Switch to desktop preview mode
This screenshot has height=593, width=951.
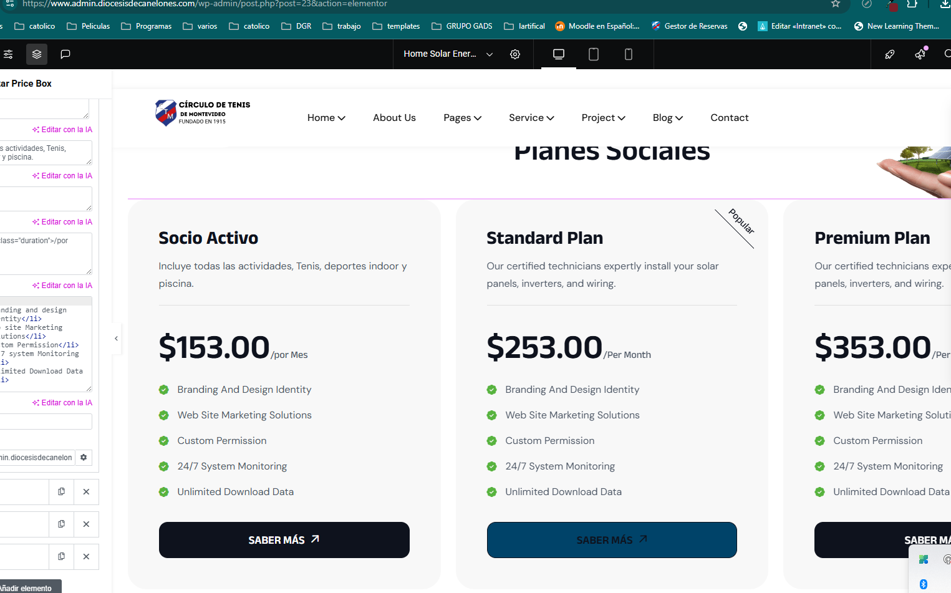559,54
